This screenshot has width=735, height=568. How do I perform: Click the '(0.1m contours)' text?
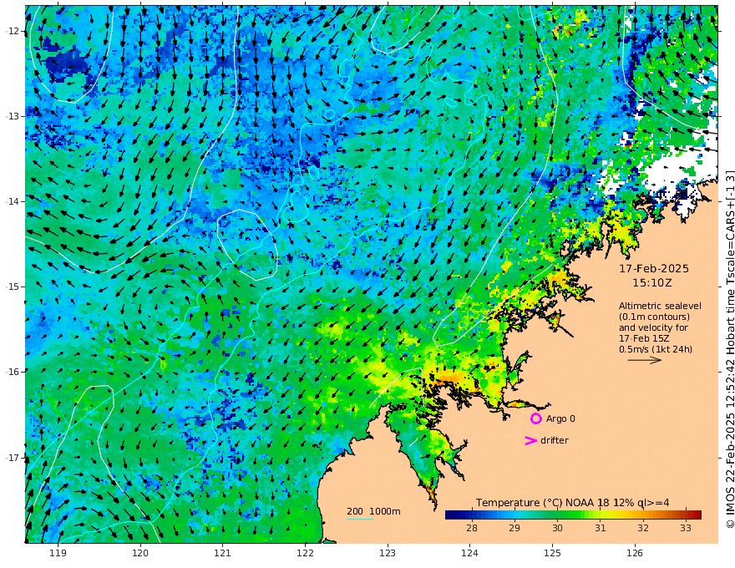[x=654, y=317]
